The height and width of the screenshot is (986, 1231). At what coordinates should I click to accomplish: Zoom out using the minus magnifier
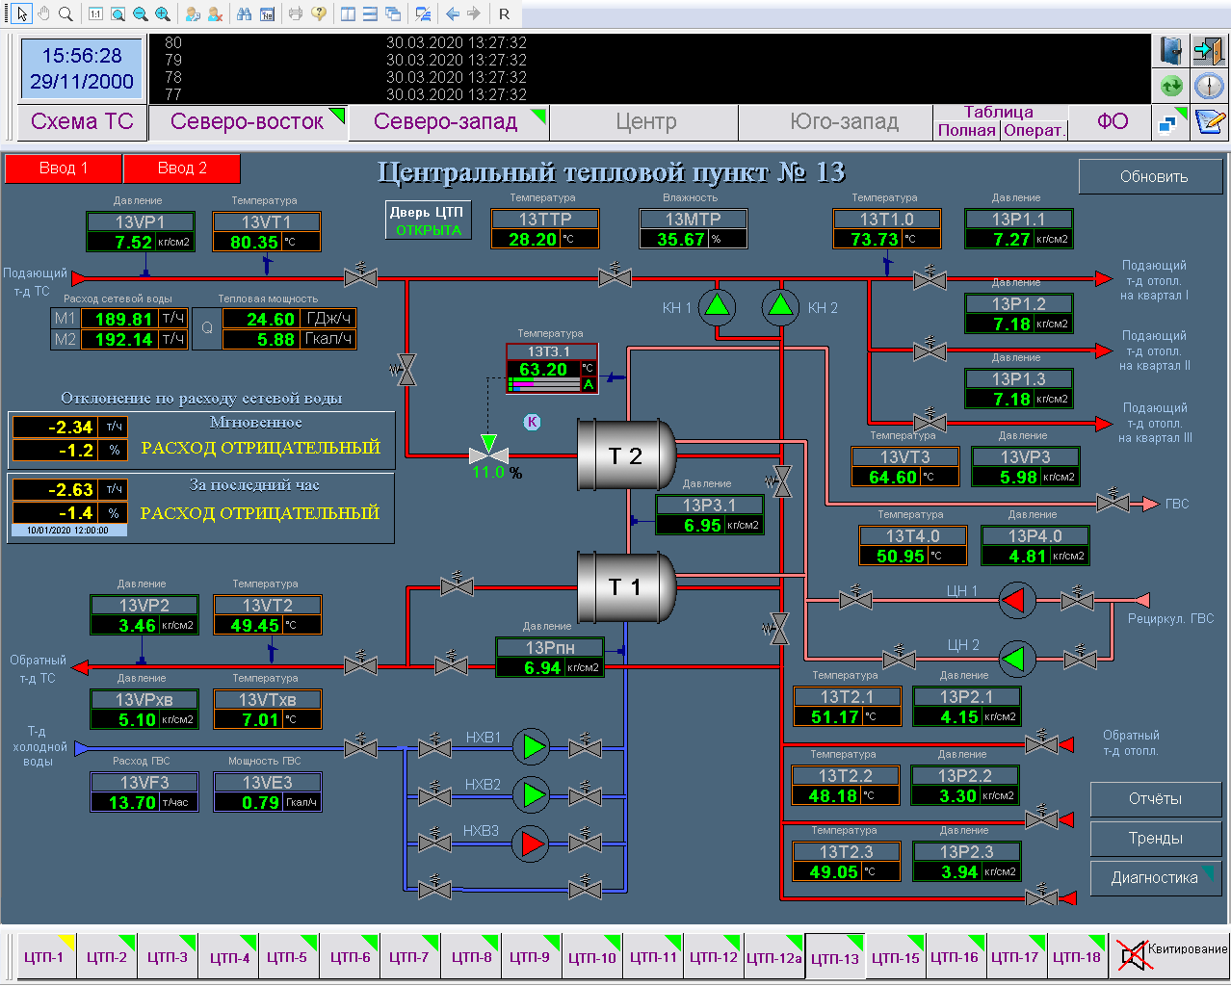click(x=141, y=13)
